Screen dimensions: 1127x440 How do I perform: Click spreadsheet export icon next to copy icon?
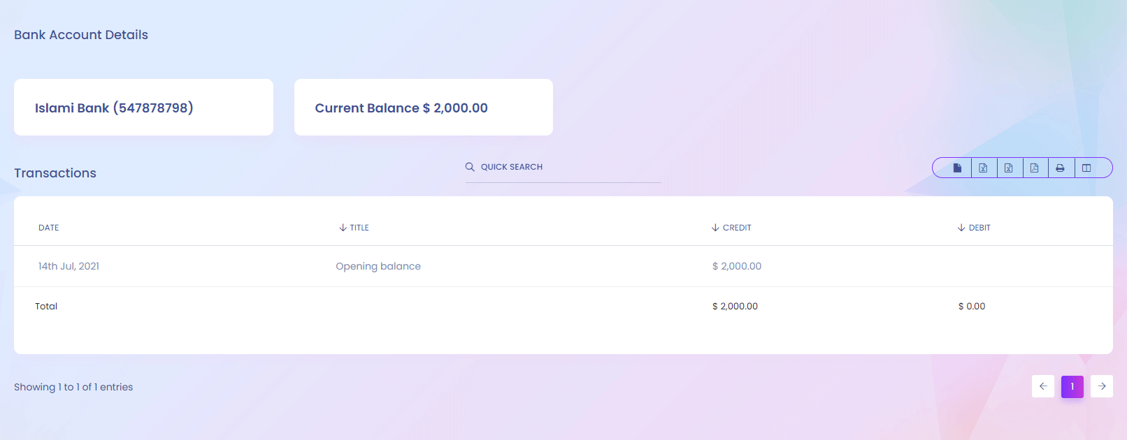(983, 168)
